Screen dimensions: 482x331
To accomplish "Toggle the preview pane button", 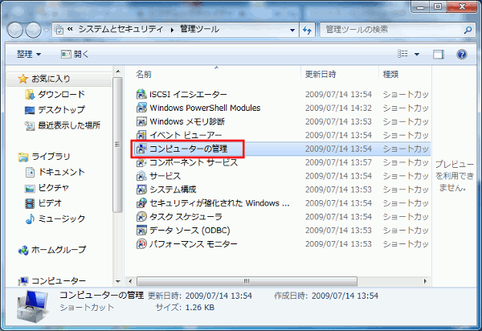I will point(439,55).
